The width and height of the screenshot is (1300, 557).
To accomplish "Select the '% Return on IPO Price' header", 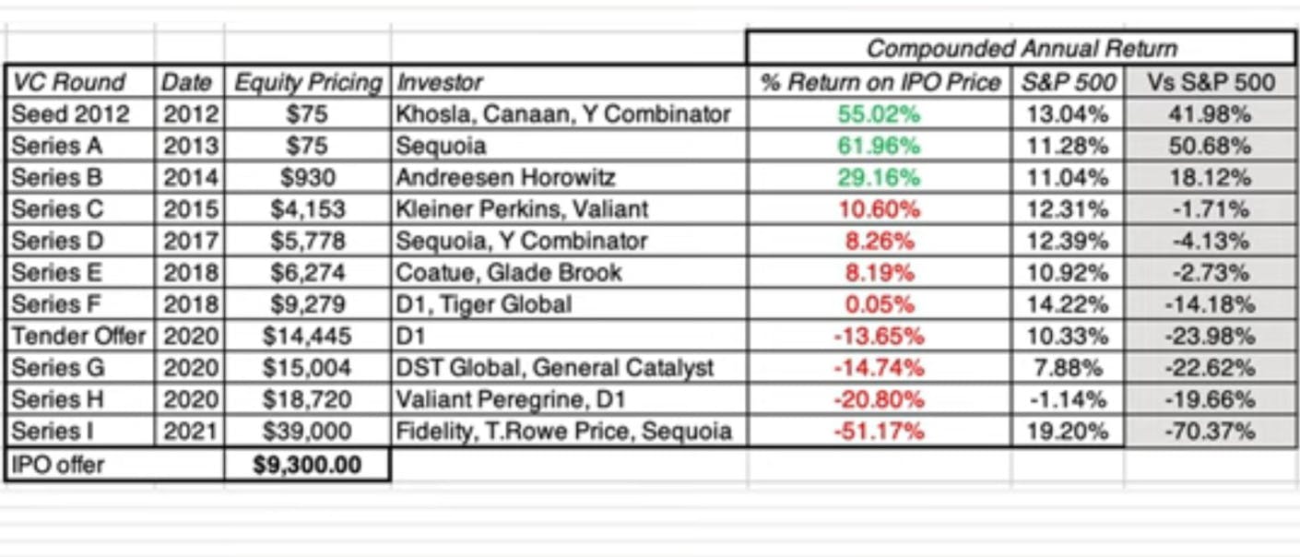I will pos(880,82).
